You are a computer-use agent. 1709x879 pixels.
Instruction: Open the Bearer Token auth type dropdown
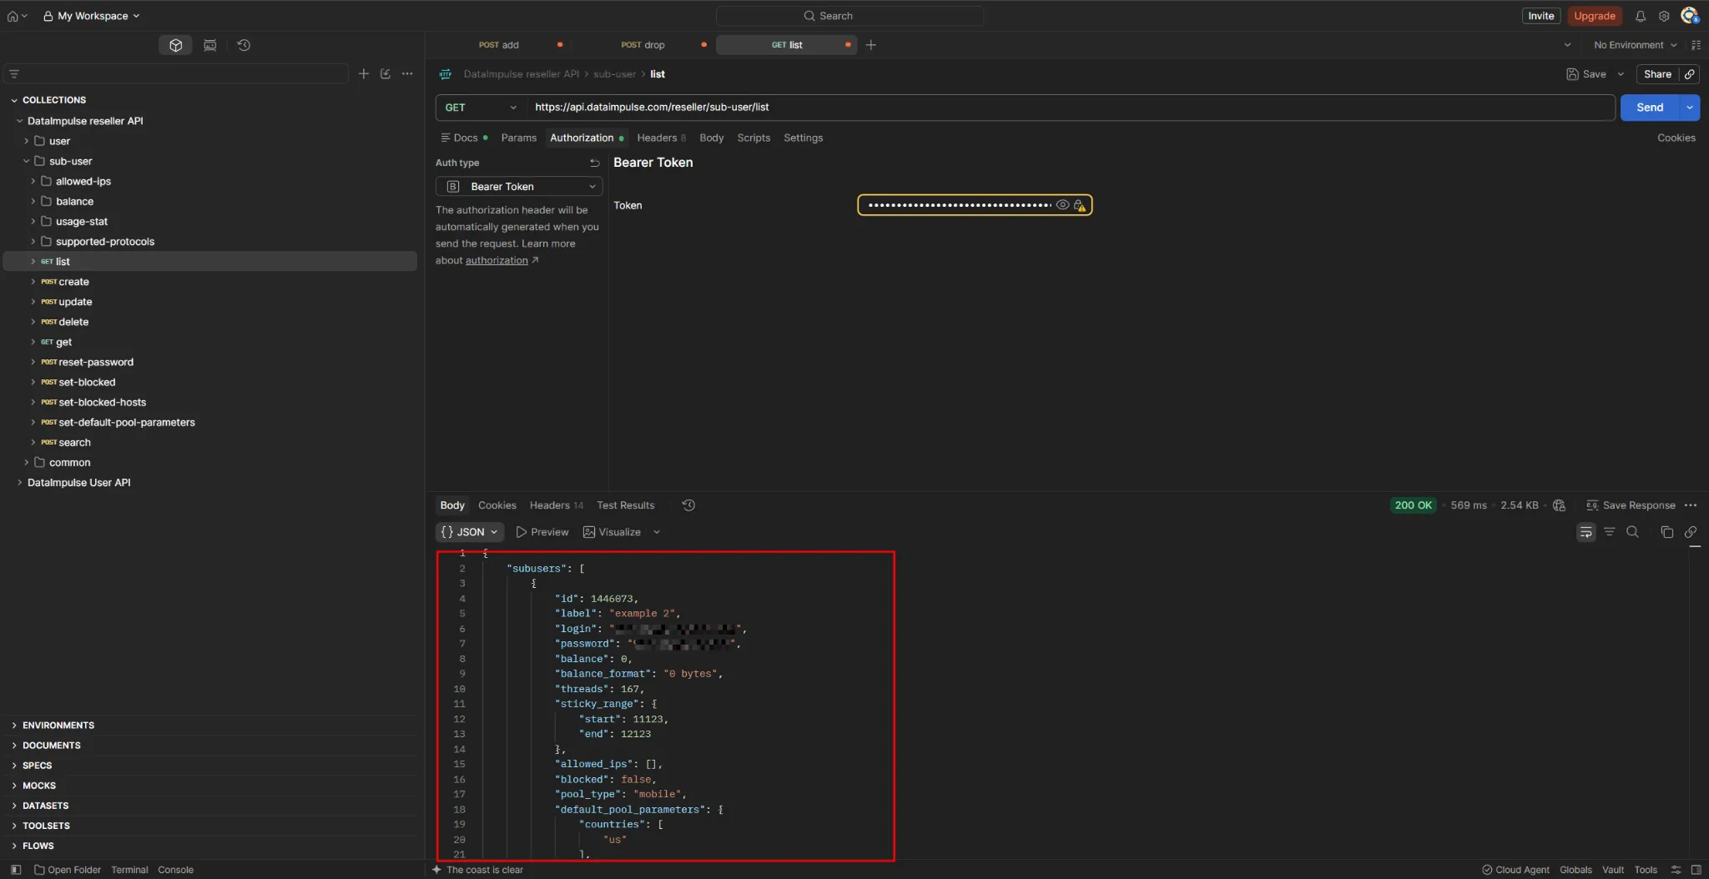point(519,187)
